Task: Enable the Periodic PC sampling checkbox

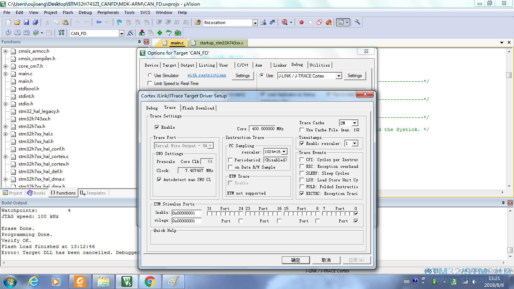Action: point(230,160)
